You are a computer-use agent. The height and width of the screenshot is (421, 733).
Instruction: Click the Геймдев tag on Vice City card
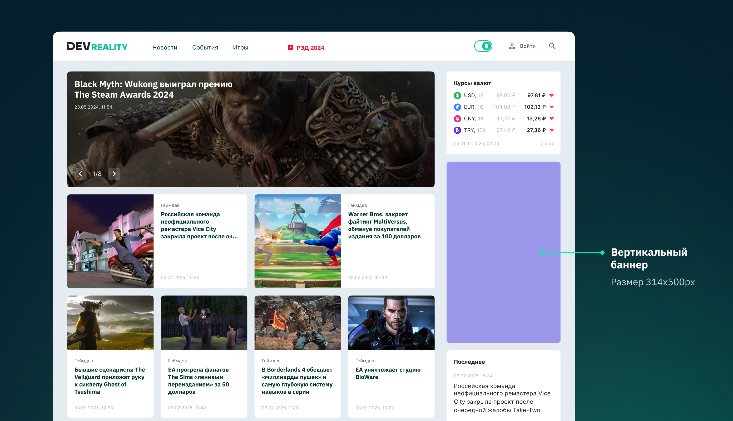[x=170, y=205]
